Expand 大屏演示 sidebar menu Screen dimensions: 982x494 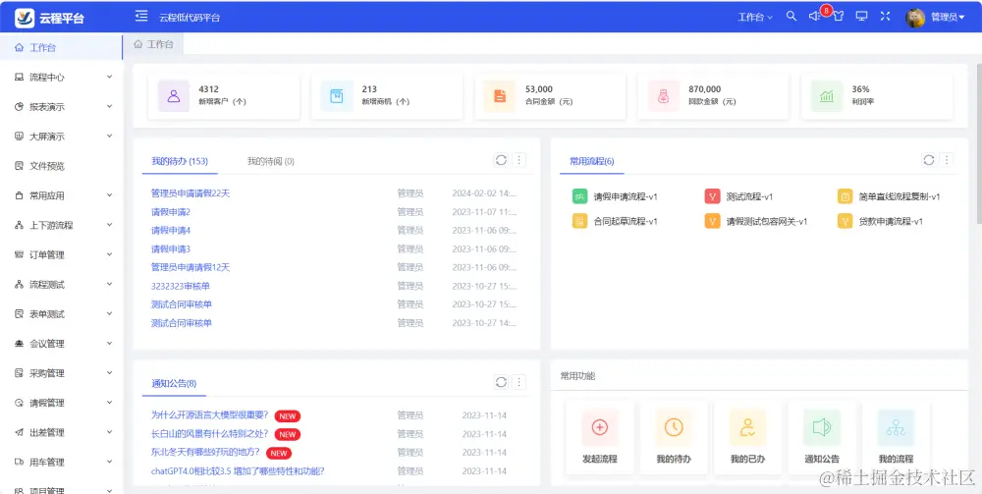pyautogui.click(x=61, y=137)
